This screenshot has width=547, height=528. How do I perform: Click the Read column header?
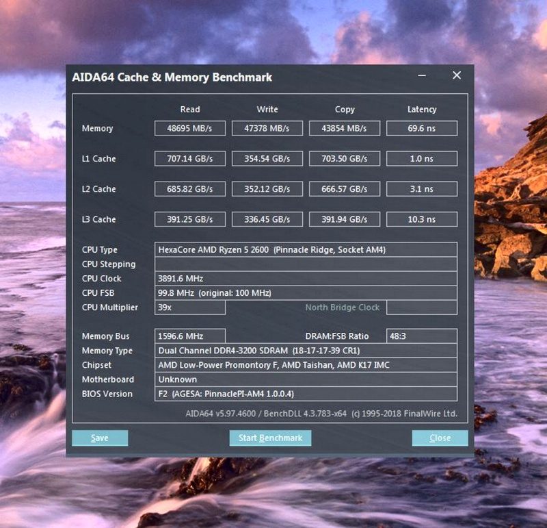[x=190, y=110]
